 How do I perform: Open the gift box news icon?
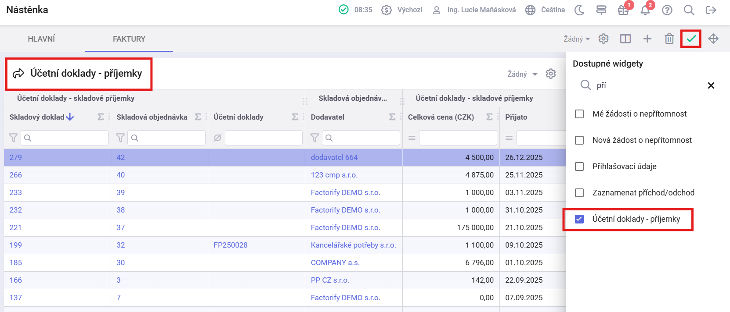tap(623, 10)
